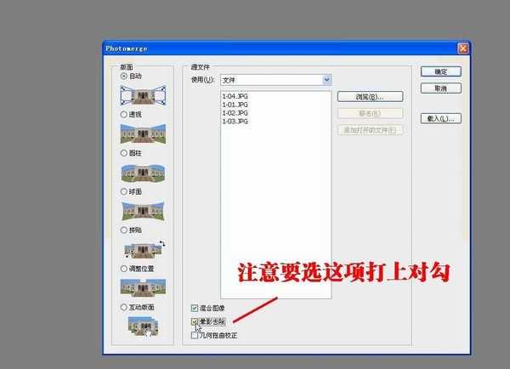Click the 载入 button
Image resolution: width=510 pixels, height=369 pixels.
point(440,118)
